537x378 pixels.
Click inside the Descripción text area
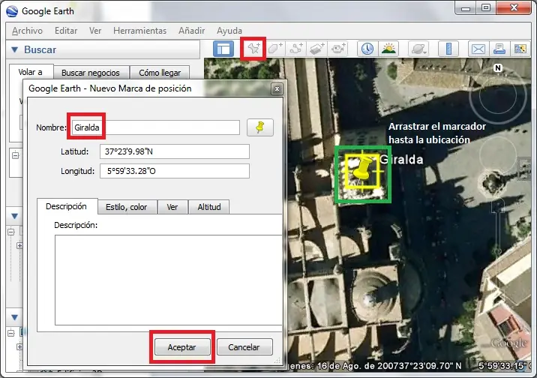(169, 280)
